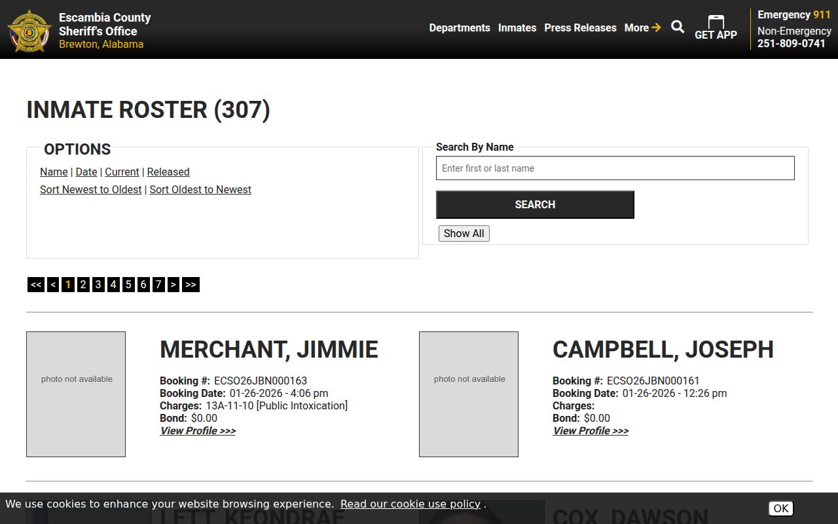Select booking number ECSO26JBN000161

tap(653, 381)
